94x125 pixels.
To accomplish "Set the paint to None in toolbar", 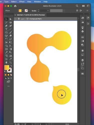I will pyautogui.click(x=11, y=75).
